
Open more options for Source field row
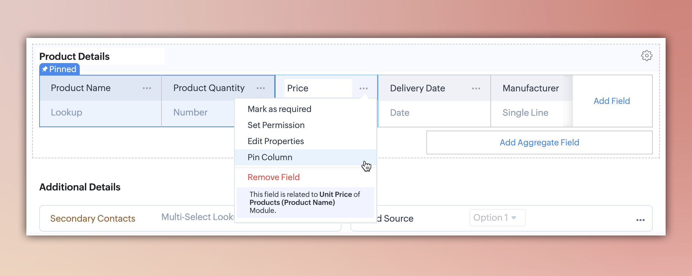coord(640,220)
